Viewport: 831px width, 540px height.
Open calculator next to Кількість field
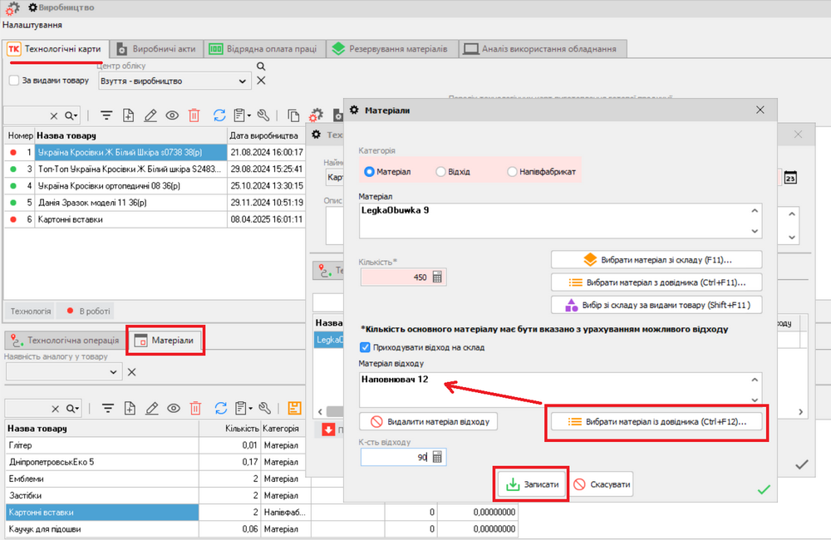(x=437, y=277)
